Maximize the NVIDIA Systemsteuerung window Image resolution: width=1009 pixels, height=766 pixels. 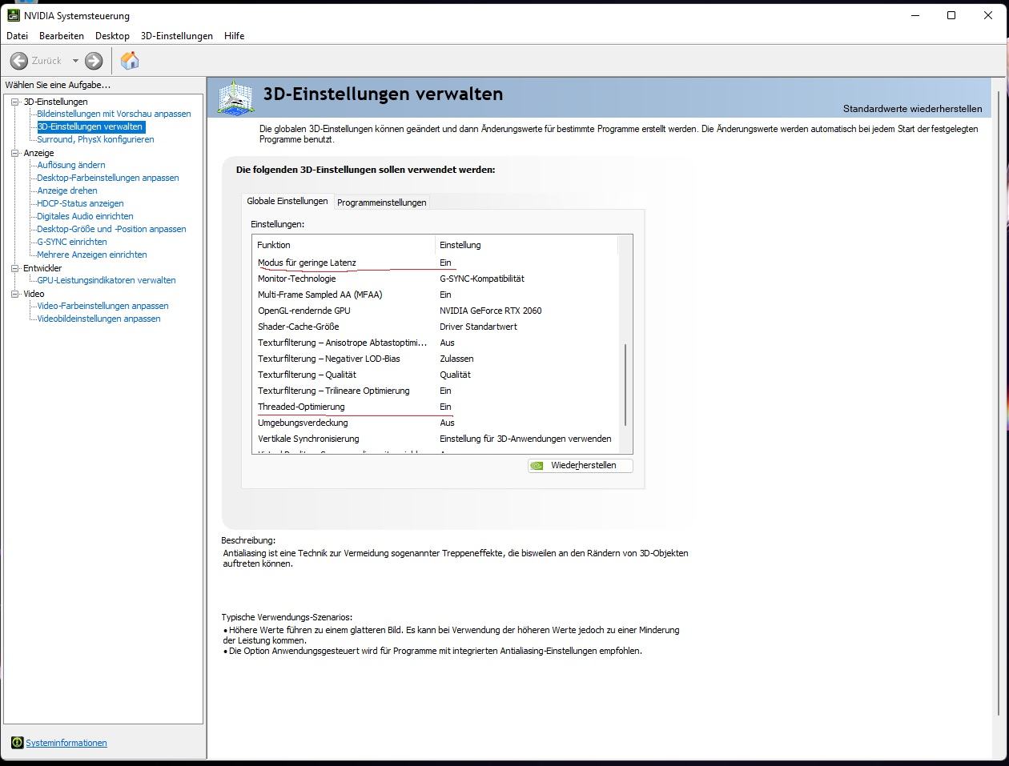(x=951, y=15)
